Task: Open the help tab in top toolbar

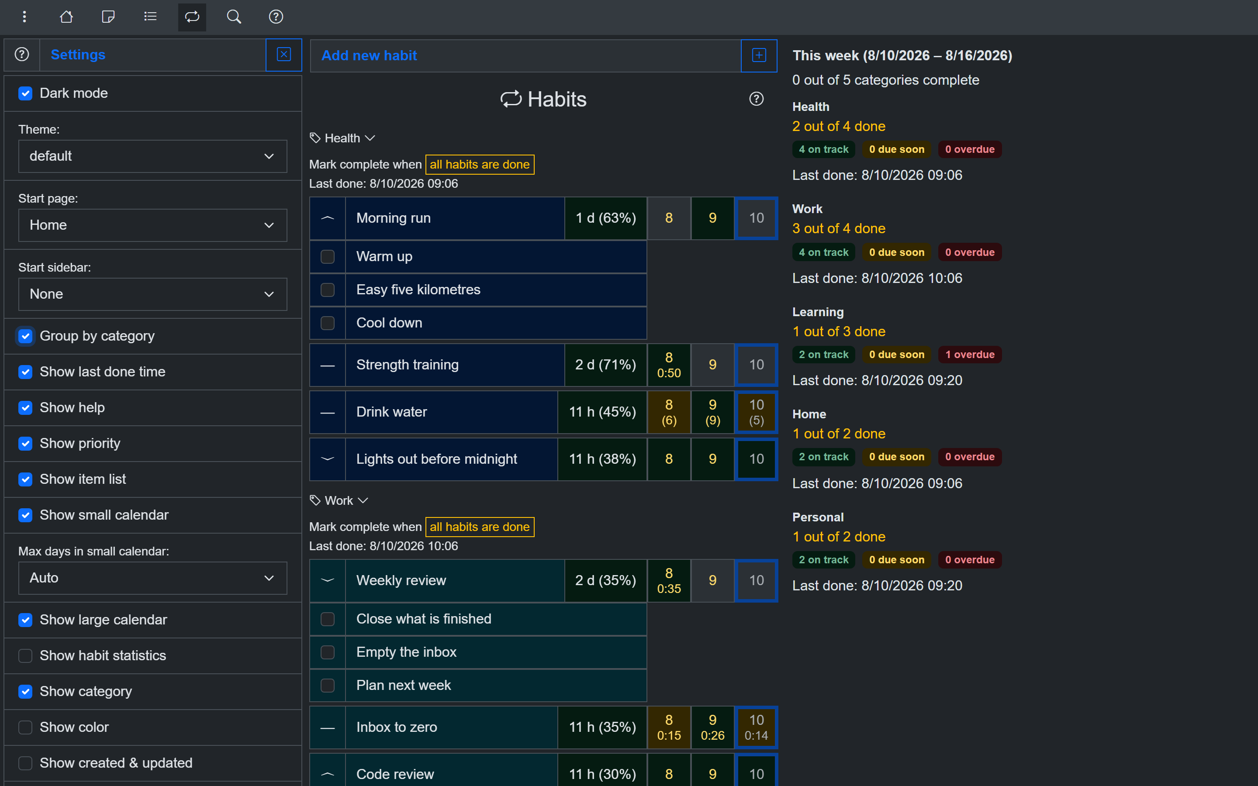Action: (276, 17)
